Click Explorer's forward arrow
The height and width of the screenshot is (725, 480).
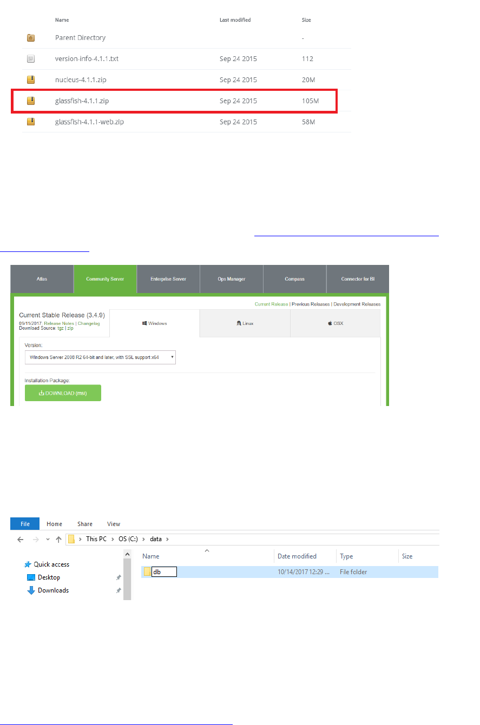[x=36, y=539]
